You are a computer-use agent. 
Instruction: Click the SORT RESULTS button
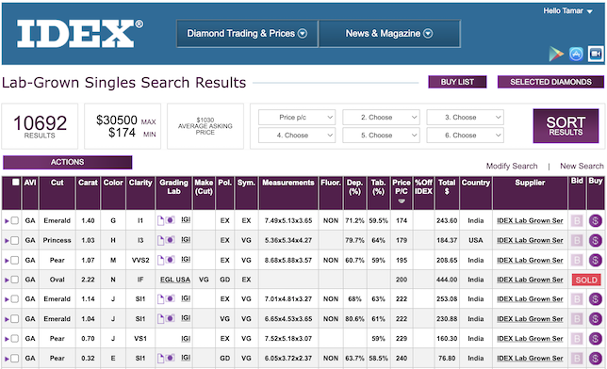[x=566, y=126]
